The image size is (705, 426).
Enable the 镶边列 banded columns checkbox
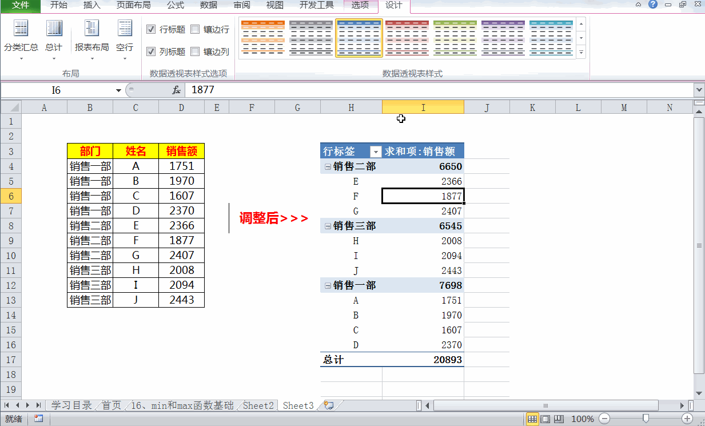[195, 51]
